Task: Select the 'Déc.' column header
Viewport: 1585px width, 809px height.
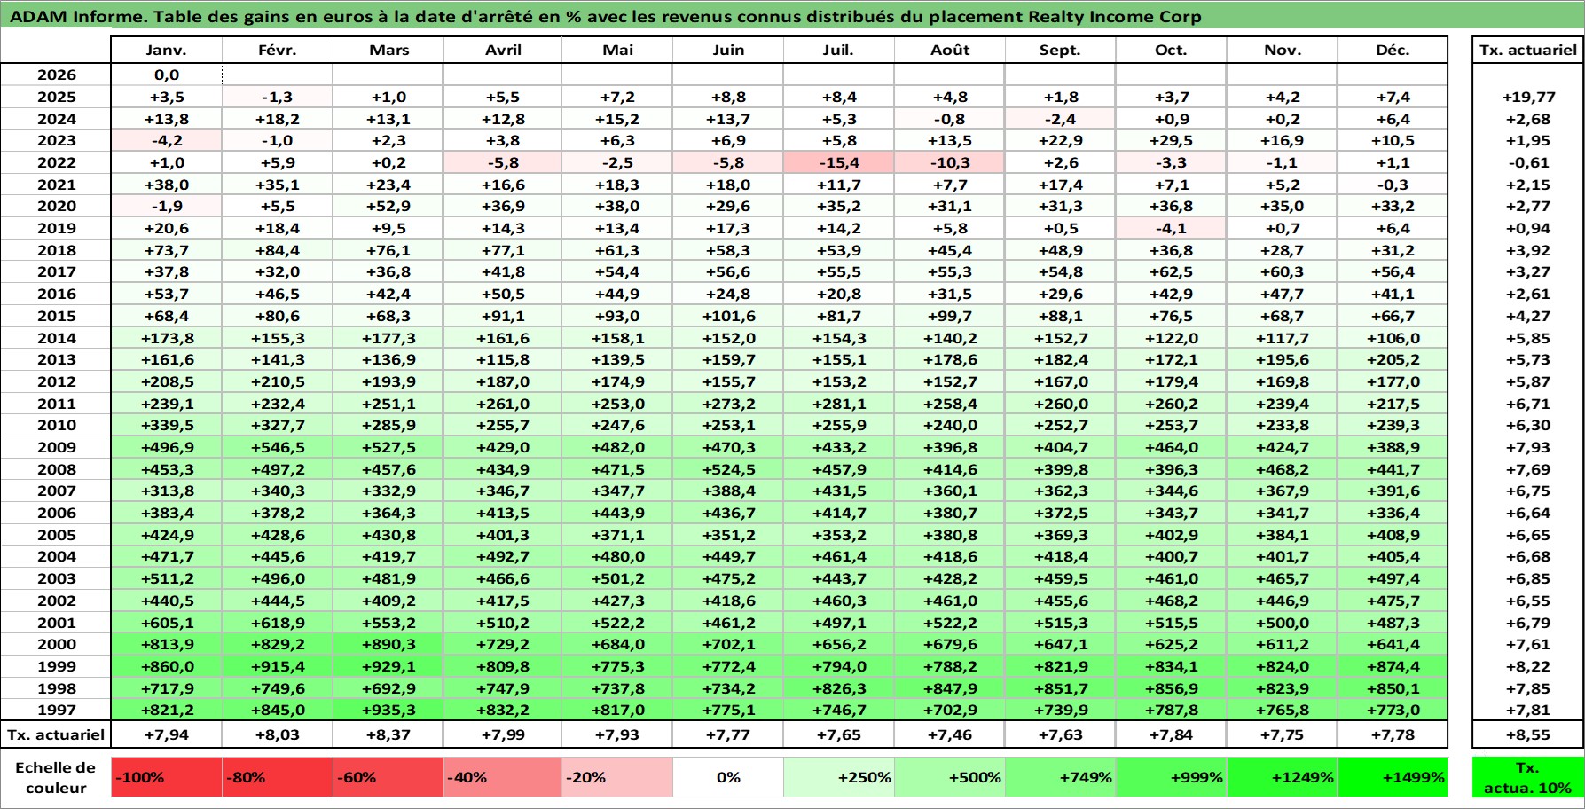Action: (x=1393, y=50)
